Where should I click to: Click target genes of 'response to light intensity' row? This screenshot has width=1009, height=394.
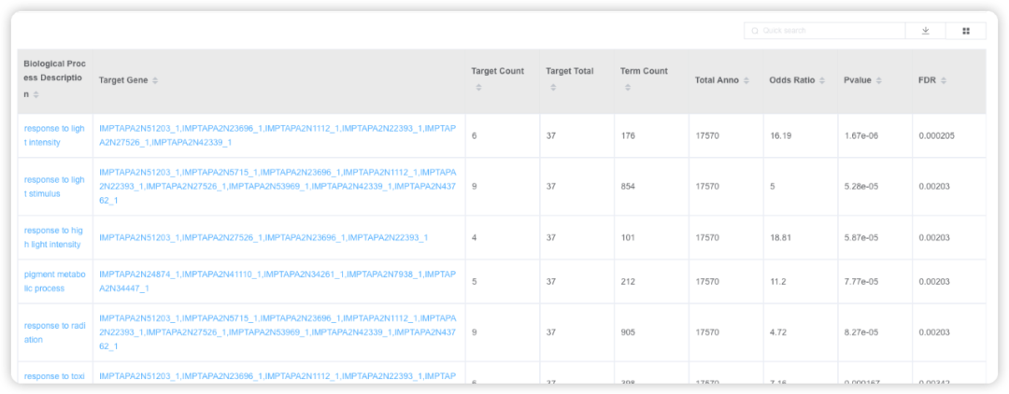[277, 135]
